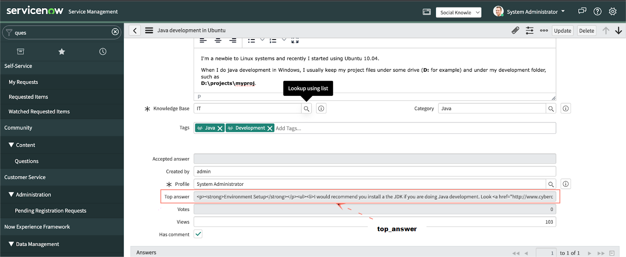Click the Update button
Image resolution: width=626 pixels, height=257 pixels.
[562, 31]
